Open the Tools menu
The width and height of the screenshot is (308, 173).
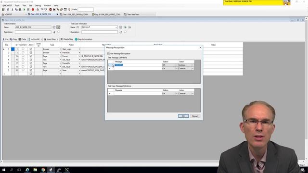[17, 5]
